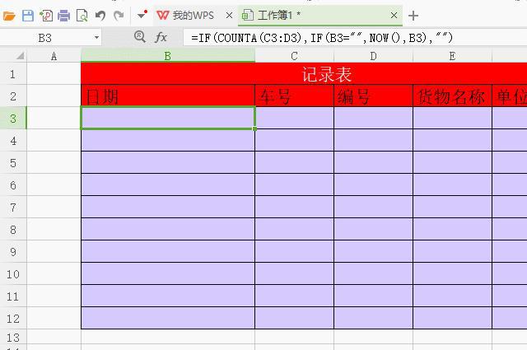The width and height of the screenshot is (527, 350).
Task: Click the Save disk icon
Action: pyautogui.click(x=27, y=16)
